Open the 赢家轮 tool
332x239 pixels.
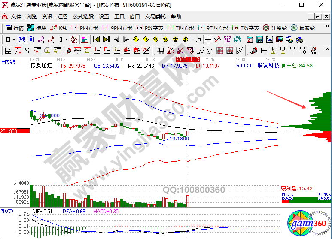click(303, 28)
